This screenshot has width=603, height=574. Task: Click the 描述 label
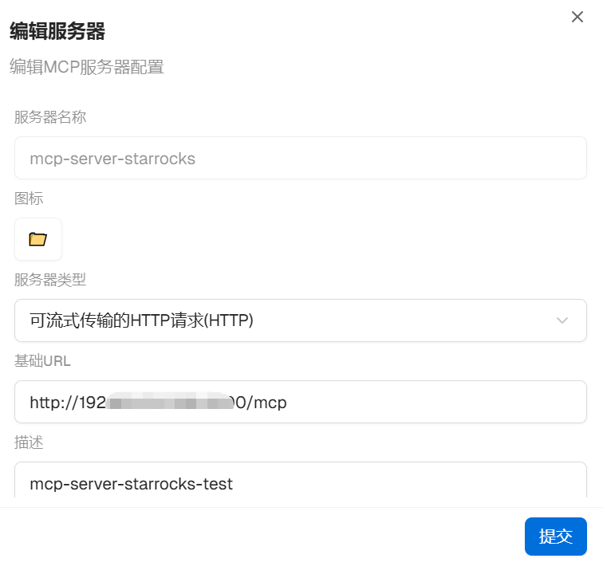29,442
